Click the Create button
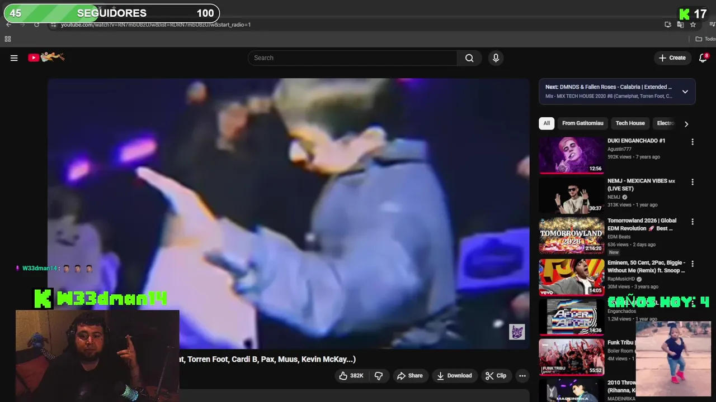 coord(672,58)
